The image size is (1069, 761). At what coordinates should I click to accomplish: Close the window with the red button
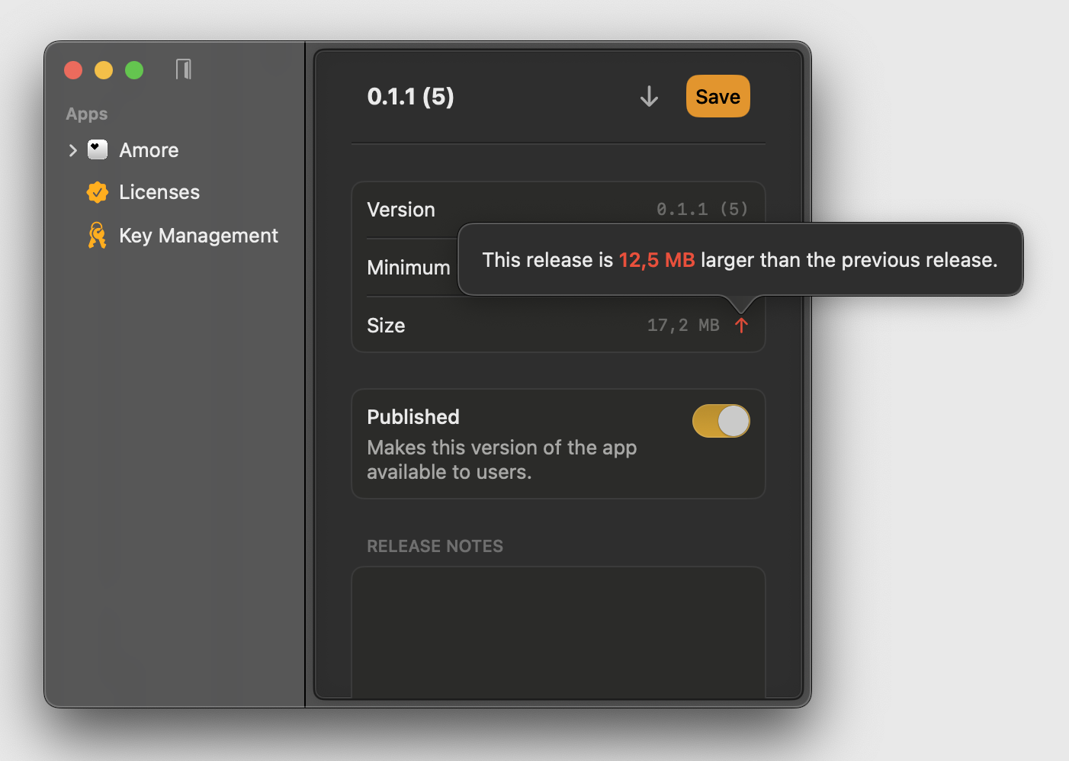click(x=73, y=70)
